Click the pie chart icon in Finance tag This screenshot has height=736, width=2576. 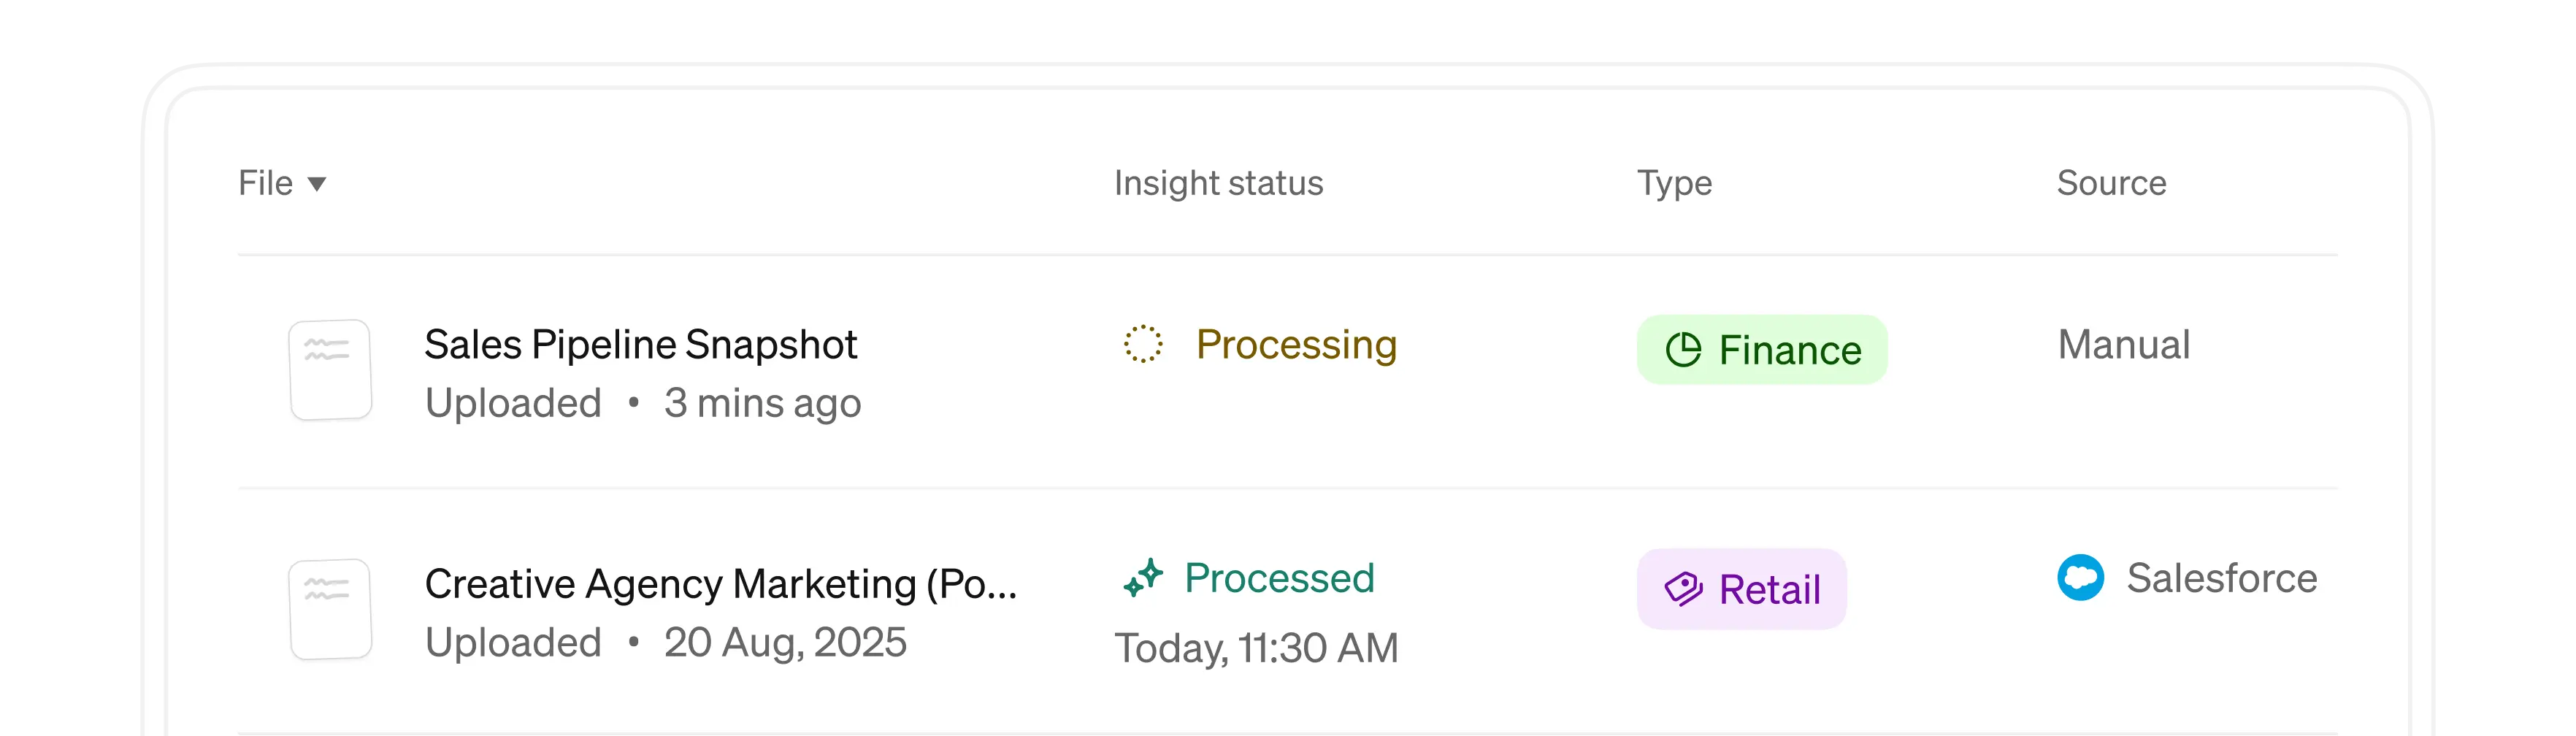coord(1683,350)
